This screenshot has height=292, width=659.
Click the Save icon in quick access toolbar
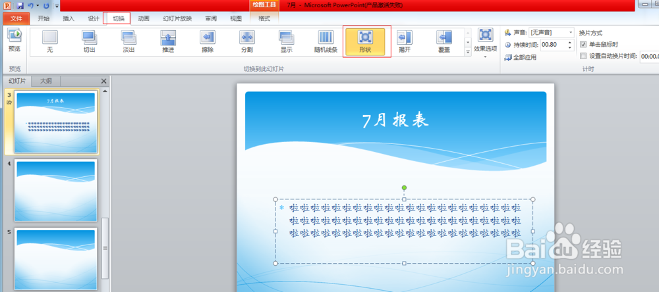click(x=20, y=5)
